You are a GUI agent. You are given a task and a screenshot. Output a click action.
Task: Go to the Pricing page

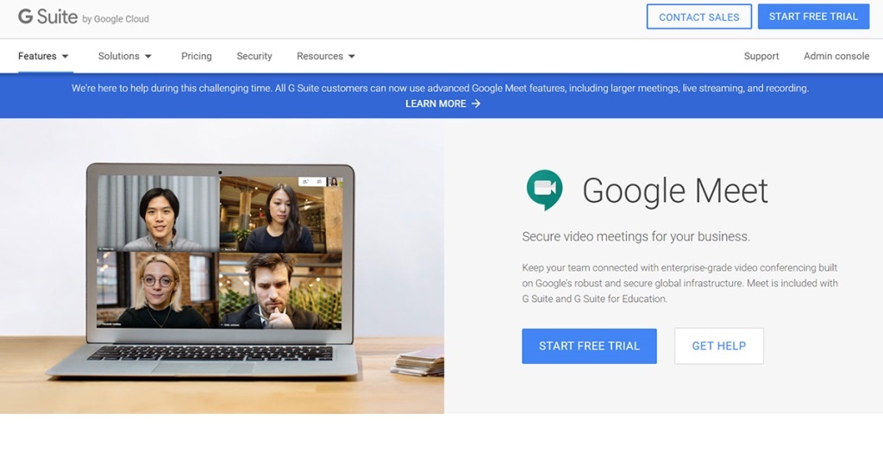[x=196, y=56]
